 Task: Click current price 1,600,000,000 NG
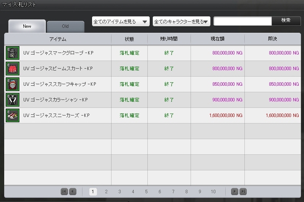[x=226, y=115]
